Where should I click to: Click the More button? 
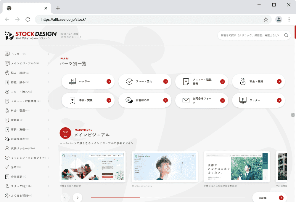tap(269, 198)
